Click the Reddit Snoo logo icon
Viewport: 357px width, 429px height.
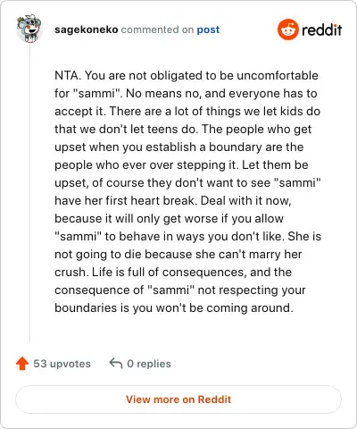(x=287, y=29)
